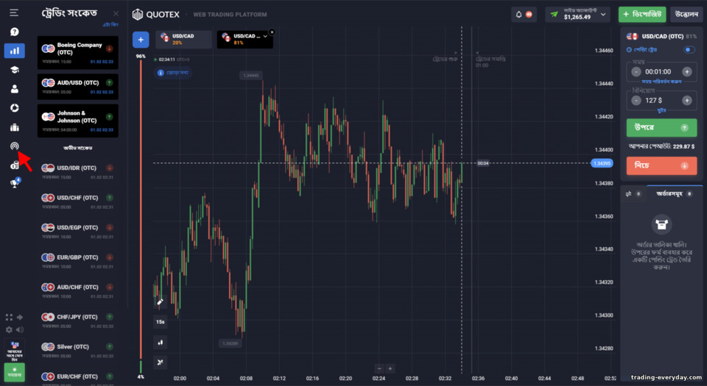Increase investment amount with plus
Viewport: 707px width, 386px height.
pyautogui.click(x=686, y=100)
